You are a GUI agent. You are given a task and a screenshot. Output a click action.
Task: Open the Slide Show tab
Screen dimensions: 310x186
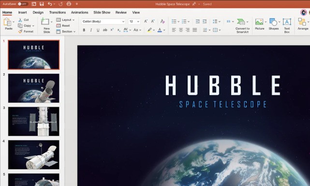(102, 12)
